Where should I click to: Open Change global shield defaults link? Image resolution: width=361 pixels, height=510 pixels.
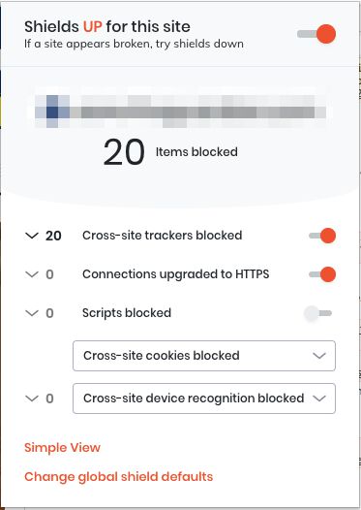click(118, 477)
